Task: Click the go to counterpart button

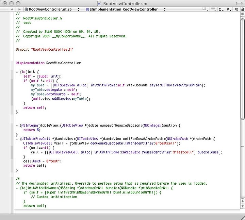Action: click(x=236, y=10)
